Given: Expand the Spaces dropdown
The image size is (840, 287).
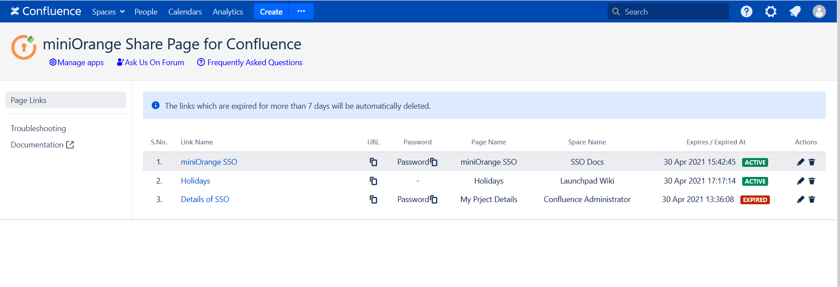Looking at the screenshot, I should point(108,12).
